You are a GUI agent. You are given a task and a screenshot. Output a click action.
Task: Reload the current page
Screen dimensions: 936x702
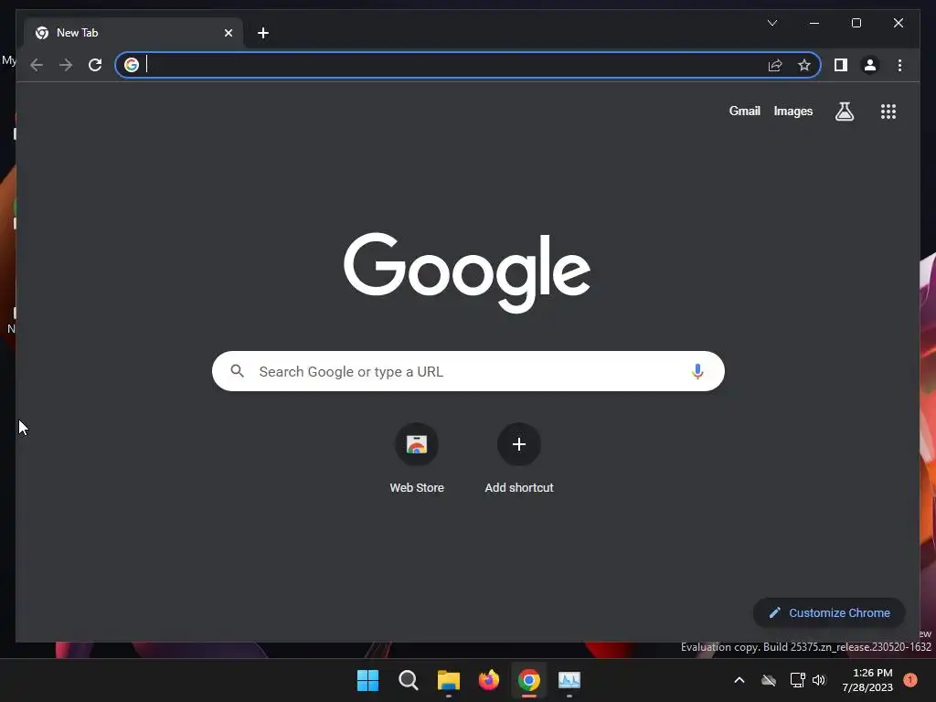coord(95,65)
